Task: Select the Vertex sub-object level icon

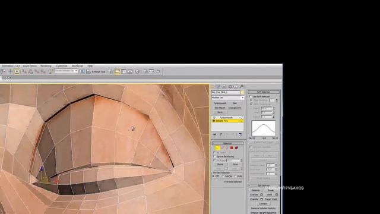Action: point(217,148)
